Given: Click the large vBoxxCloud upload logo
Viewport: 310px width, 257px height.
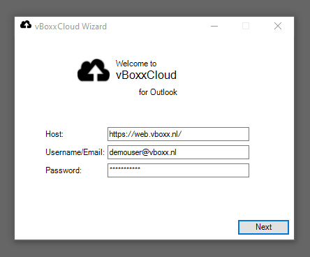Looking at the screenshot, I should coord(94,71).
